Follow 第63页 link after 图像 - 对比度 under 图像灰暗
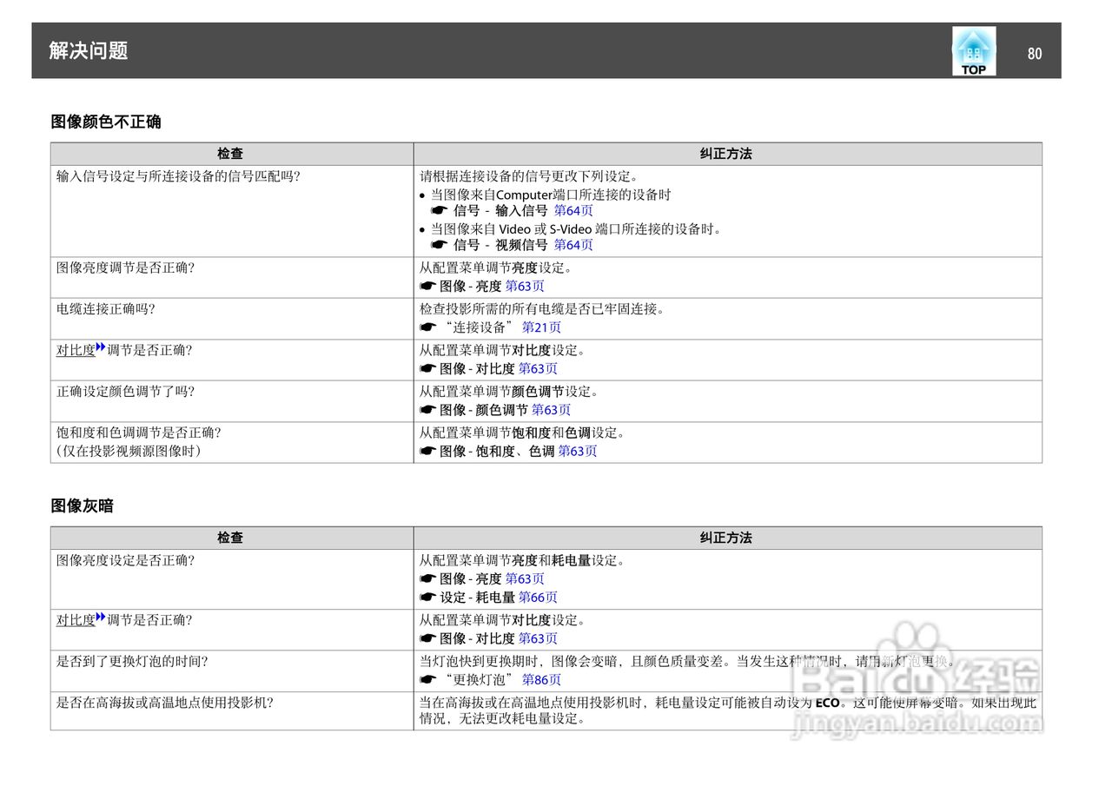The image size is (1112, 786). (538, 638)
